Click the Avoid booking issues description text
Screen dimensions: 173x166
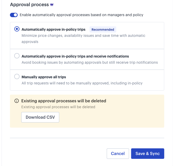tap(90, 62)
